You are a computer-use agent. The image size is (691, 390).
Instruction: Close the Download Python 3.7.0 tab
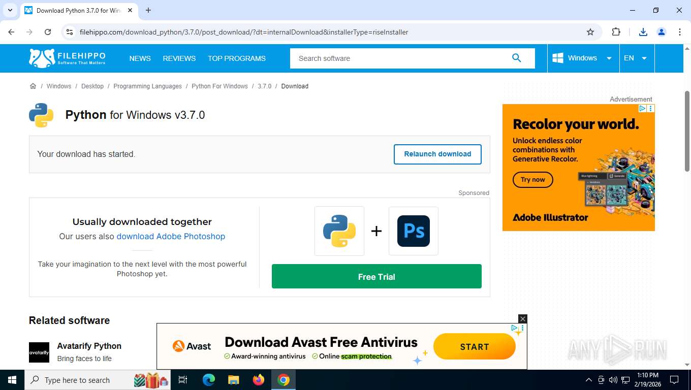pos(130,10)
